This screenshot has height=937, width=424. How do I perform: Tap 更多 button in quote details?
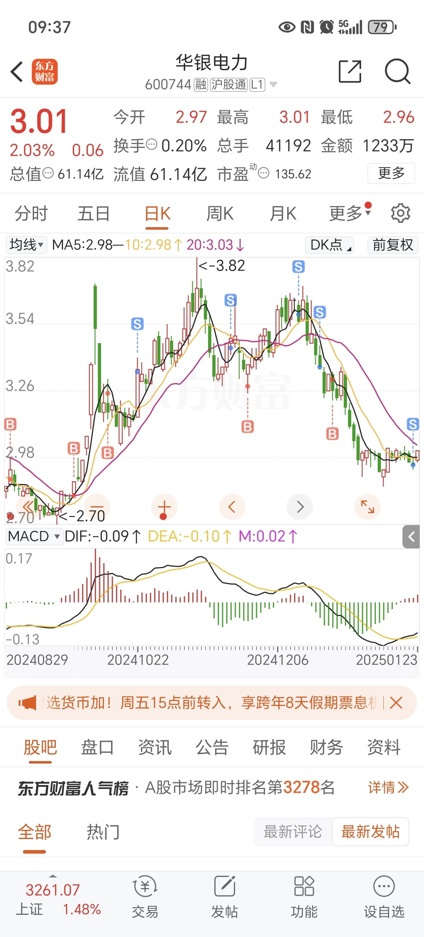(391, 173)
